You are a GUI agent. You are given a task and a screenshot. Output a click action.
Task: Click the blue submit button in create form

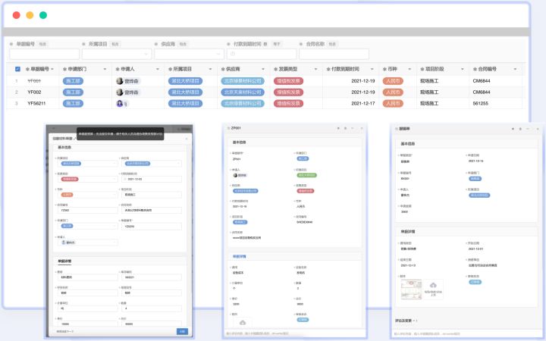point(182,331)
